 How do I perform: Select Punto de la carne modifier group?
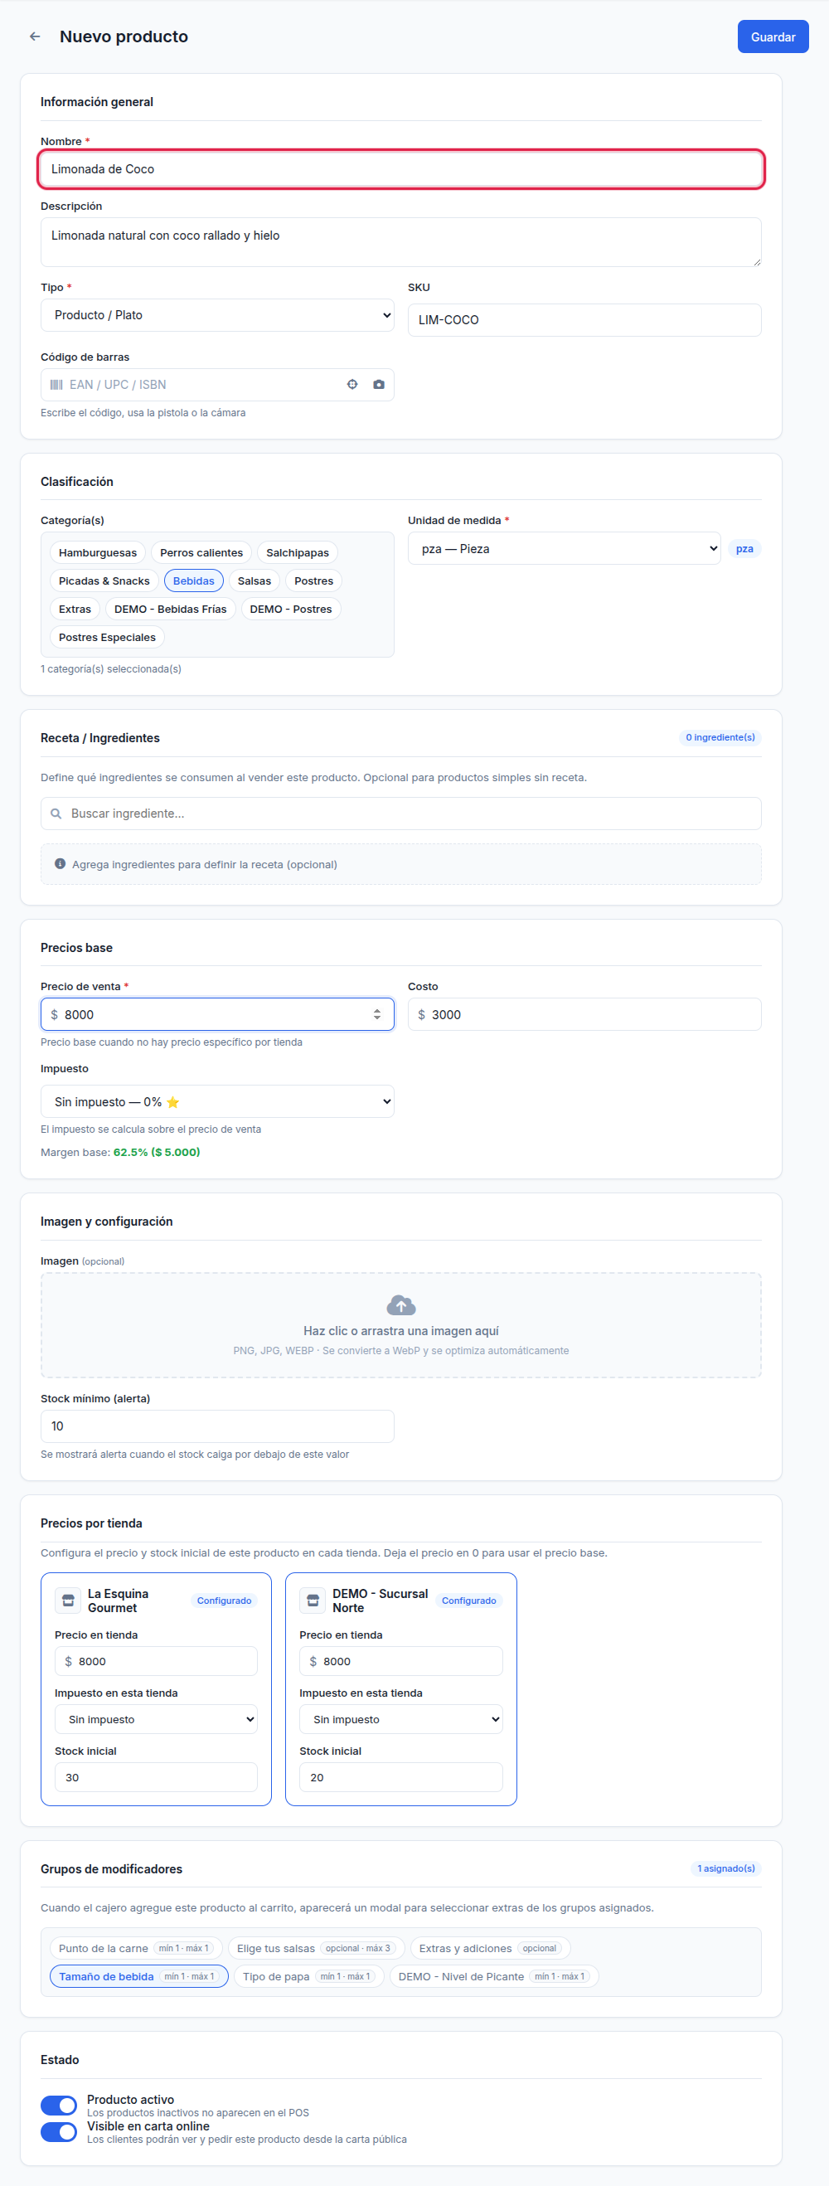137,1948
